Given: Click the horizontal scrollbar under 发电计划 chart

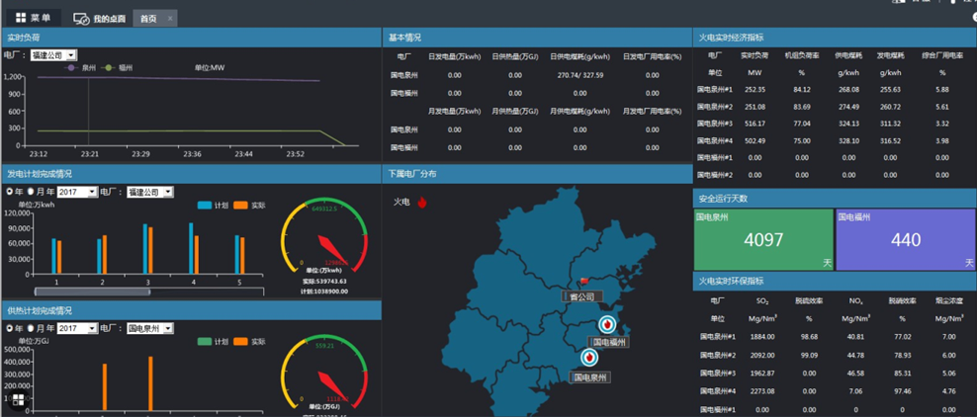Looking at the screenshot, I should click(92, 292).
